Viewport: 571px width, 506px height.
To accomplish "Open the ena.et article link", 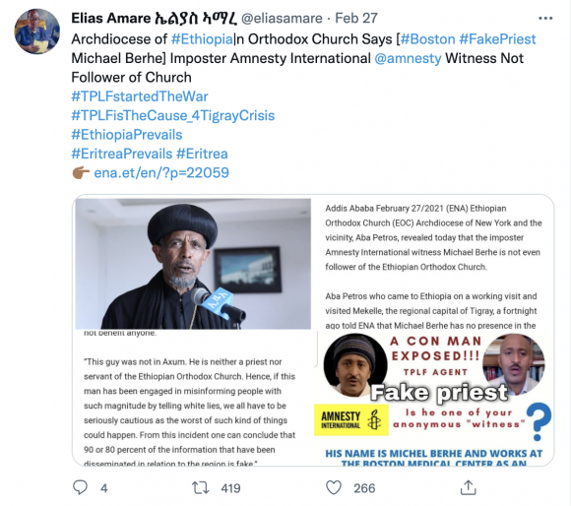I will [x=161, y=173].
